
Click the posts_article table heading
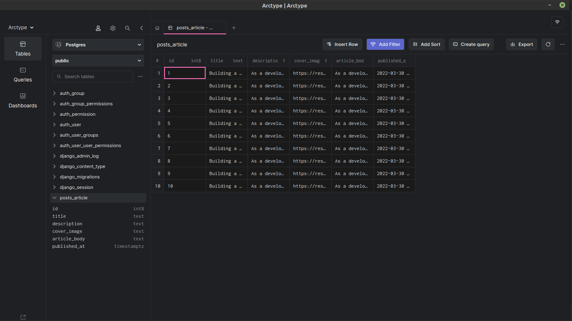(x=172, y=45)
